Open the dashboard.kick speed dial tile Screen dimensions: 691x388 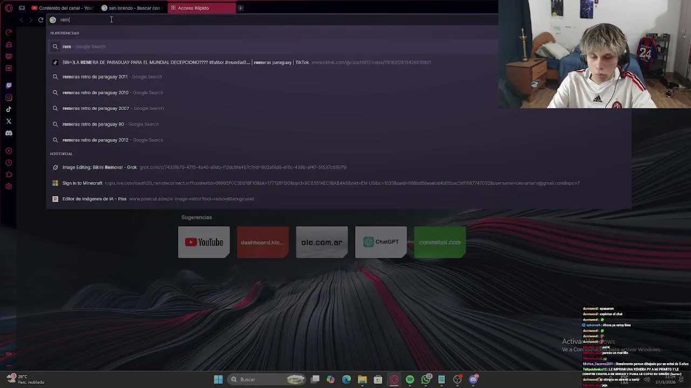[x=263, y=242]
